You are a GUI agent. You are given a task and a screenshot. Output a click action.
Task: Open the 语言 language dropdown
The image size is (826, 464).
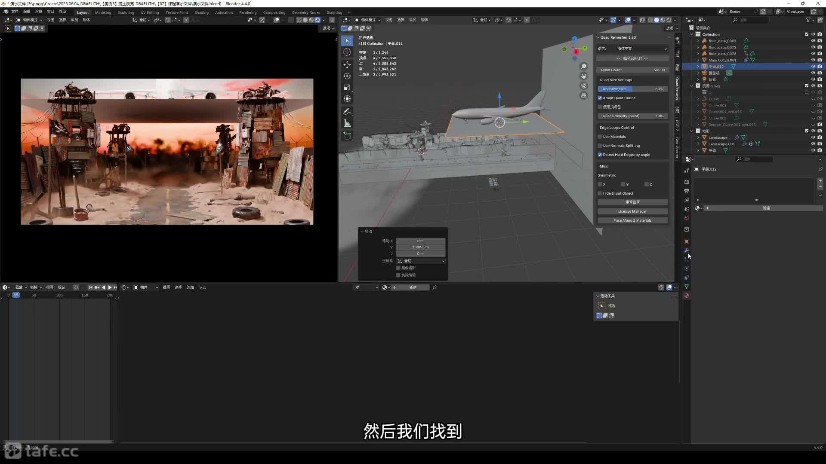(641, 49)
